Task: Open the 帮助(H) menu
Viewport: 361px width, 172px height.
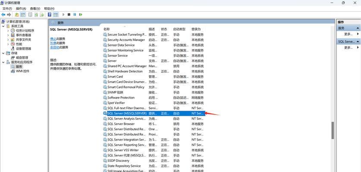Action: [x=49, y=9]
